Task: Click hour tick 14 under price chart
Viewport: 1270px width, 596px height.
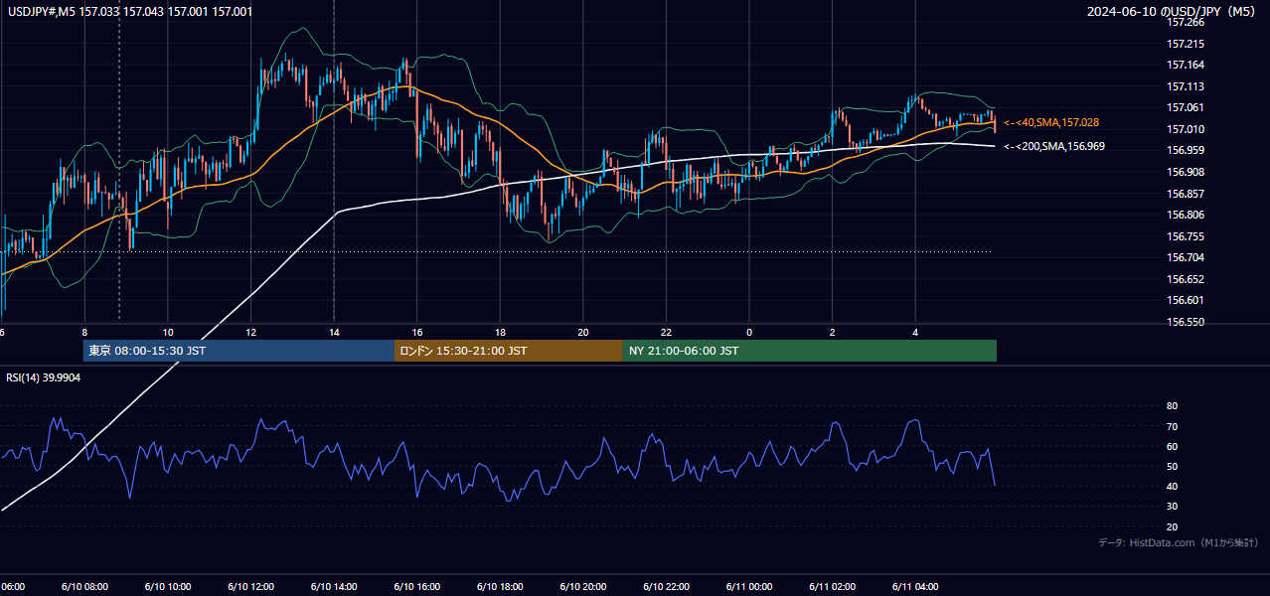Action: pyautogui.click(x=334, y=332)
